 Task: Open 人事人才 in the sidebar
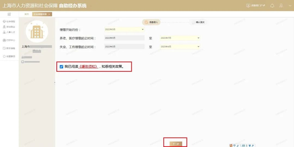[x=9, y=32]
